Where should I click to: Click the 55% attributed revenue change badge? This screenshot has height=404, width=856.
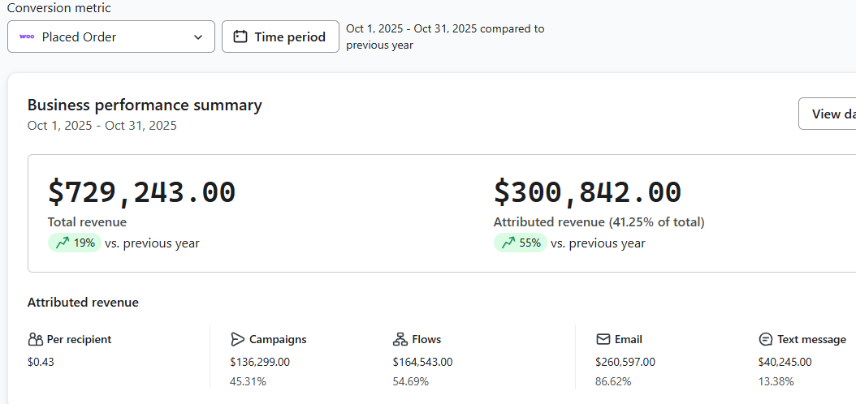521,243
